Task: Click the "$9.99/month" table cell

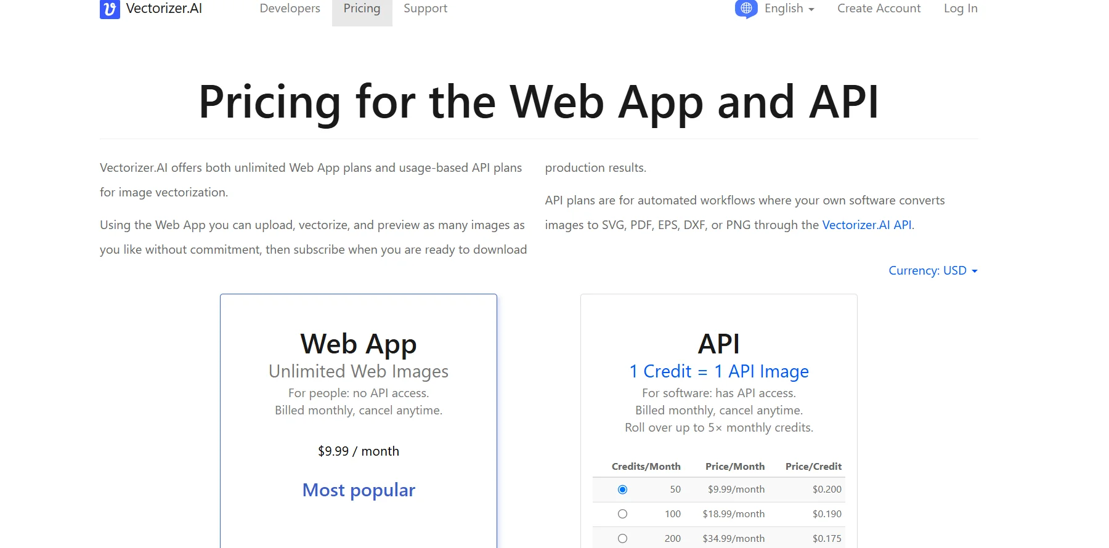Action: pyautogui.click(x=736, y=490)
